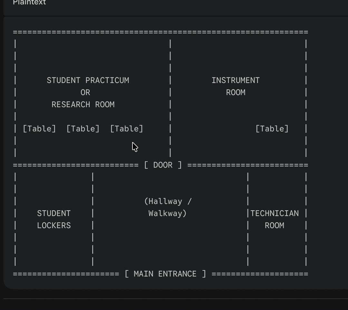Select the RESEARCH ROOM text
The image size is (348, 310).
point(83,105)
